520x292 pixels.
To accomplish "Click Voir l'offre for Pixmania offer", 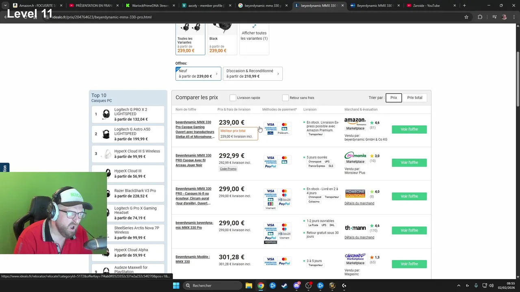I will [x=409, y=163].
